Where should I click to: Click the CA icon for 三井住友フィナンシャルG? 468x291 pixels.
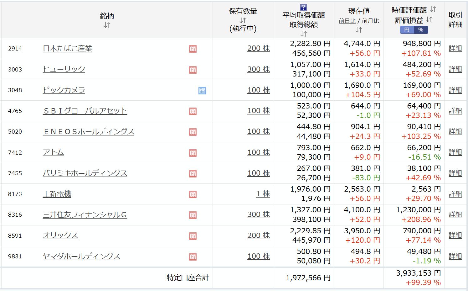tap(193, 215)
